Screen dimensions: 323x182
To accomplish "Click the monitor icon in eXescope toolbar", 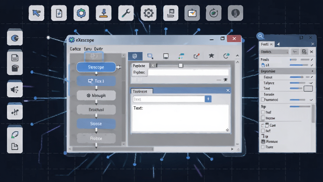I will click(166, 56).
